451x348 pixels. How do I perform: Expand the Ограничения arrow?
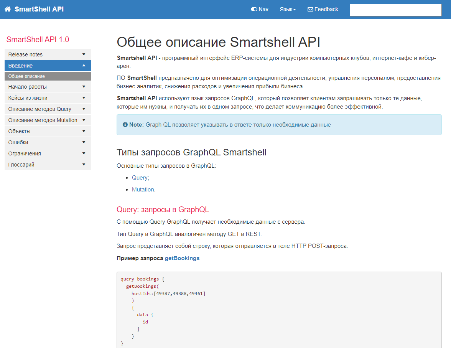coord(84,153)
